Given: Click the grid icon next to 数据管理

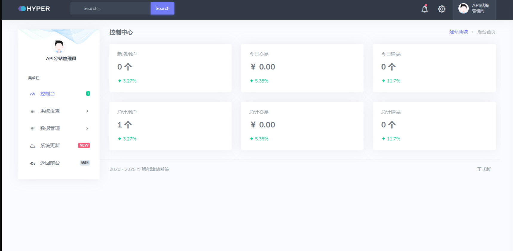Looking at the screenshot, I should (33, 129).
